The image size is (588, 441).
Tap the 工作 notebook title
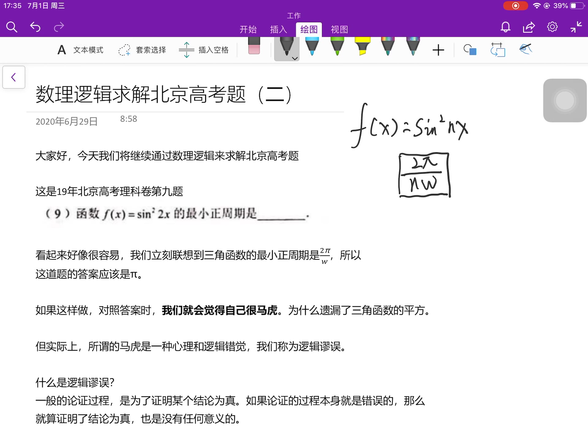(294, 15)
